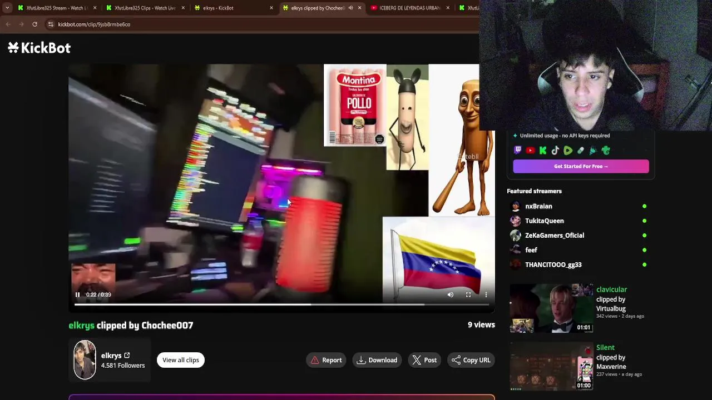Click View all clips button
The width and height of the screenshot is (712, 400).
tap(181, 360)
